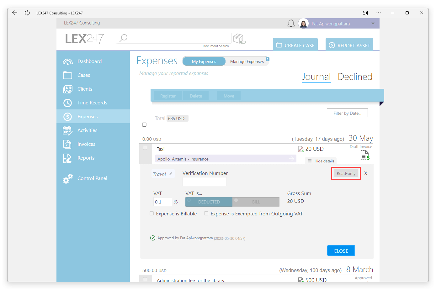The image size is (436, 290).
Task: Click the Move toolbar button
Action: 229,96
